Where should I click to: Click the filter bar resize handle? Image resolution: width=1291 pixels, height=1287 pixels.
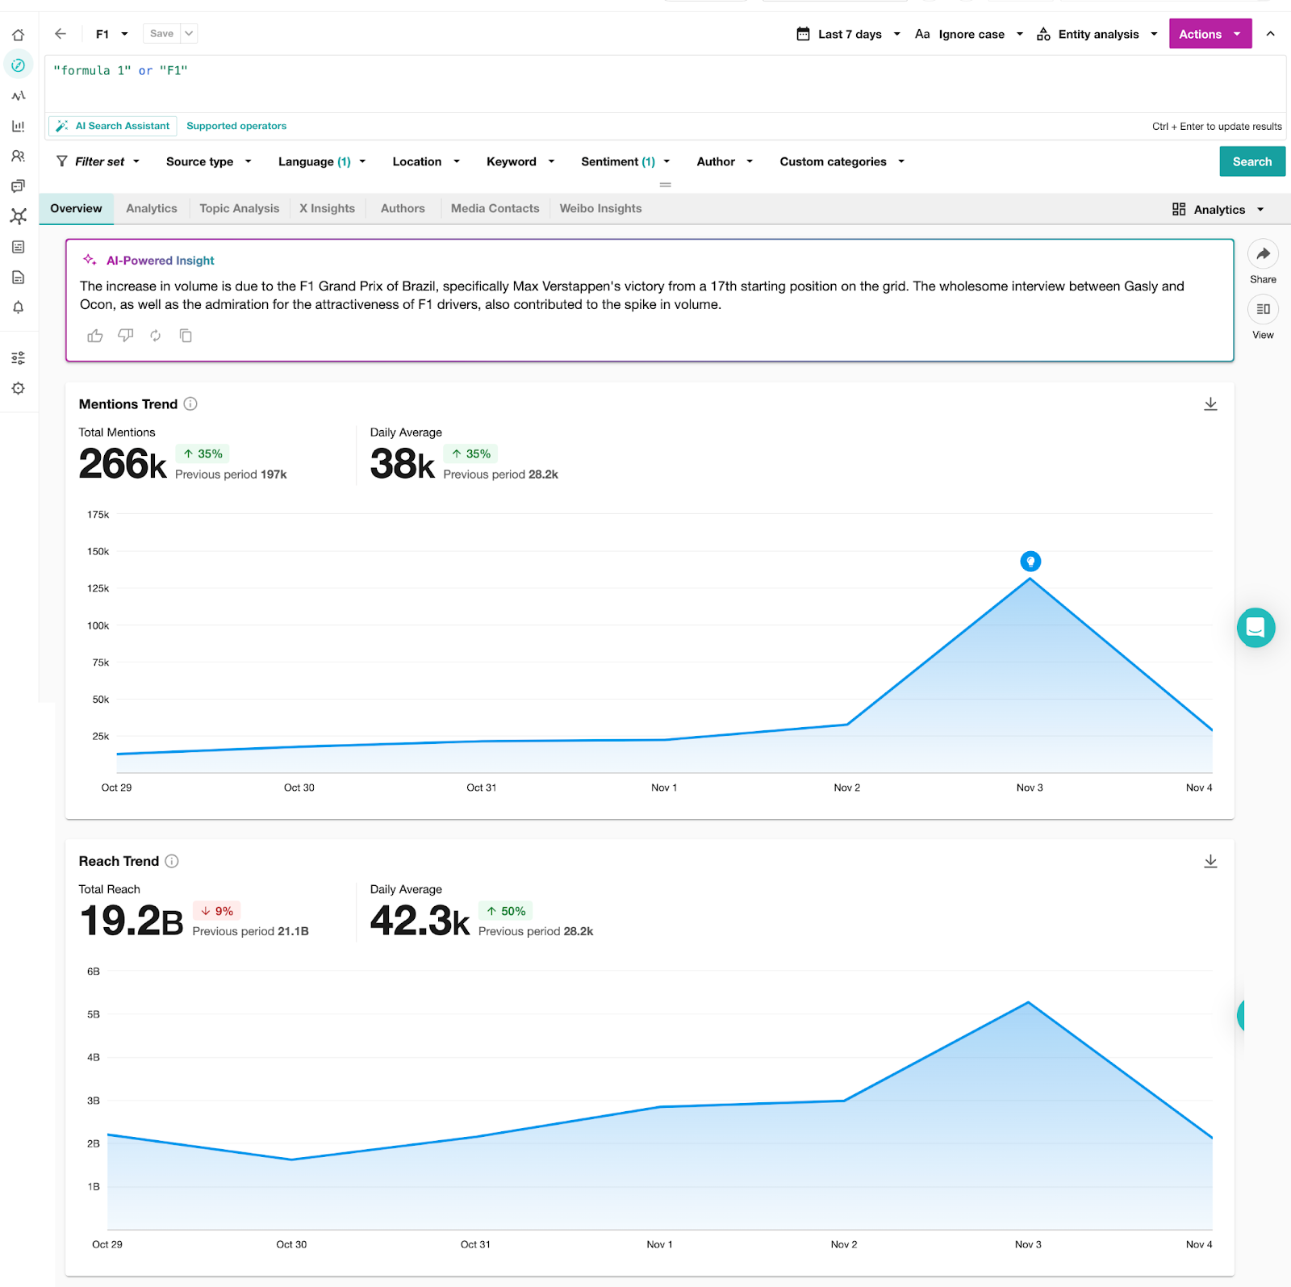coord(665,185)
